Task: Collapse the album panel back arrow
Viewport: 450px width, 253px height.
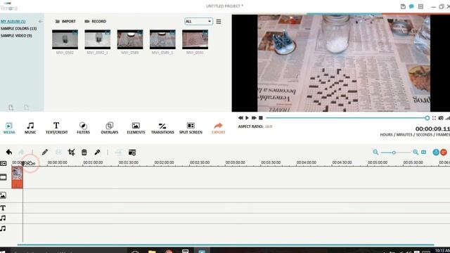Action: point(41,21)
